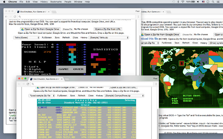223x139 pixels.
Task: Open the Bookmarks menu
Action: click(56, 2)
